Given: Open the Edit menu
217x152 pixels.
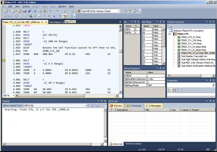Looking at the screenshot, I should [10, 6].
